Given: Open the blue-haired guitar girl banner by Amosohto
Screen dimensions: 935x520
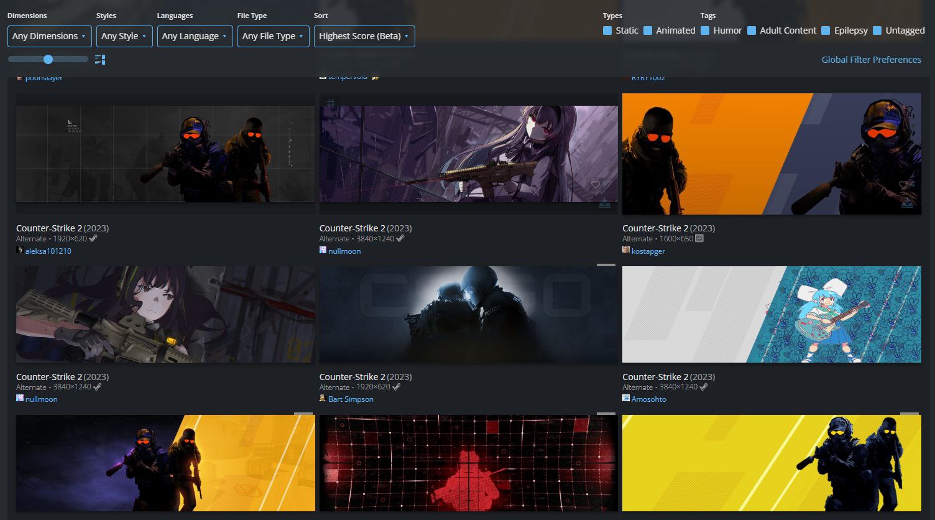Looking at the screenshot, I should [771, 314].
